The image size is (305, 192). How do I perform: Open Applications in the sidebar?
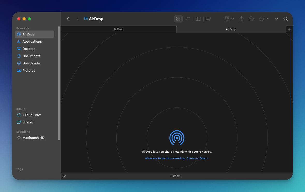tap(32, 41)
